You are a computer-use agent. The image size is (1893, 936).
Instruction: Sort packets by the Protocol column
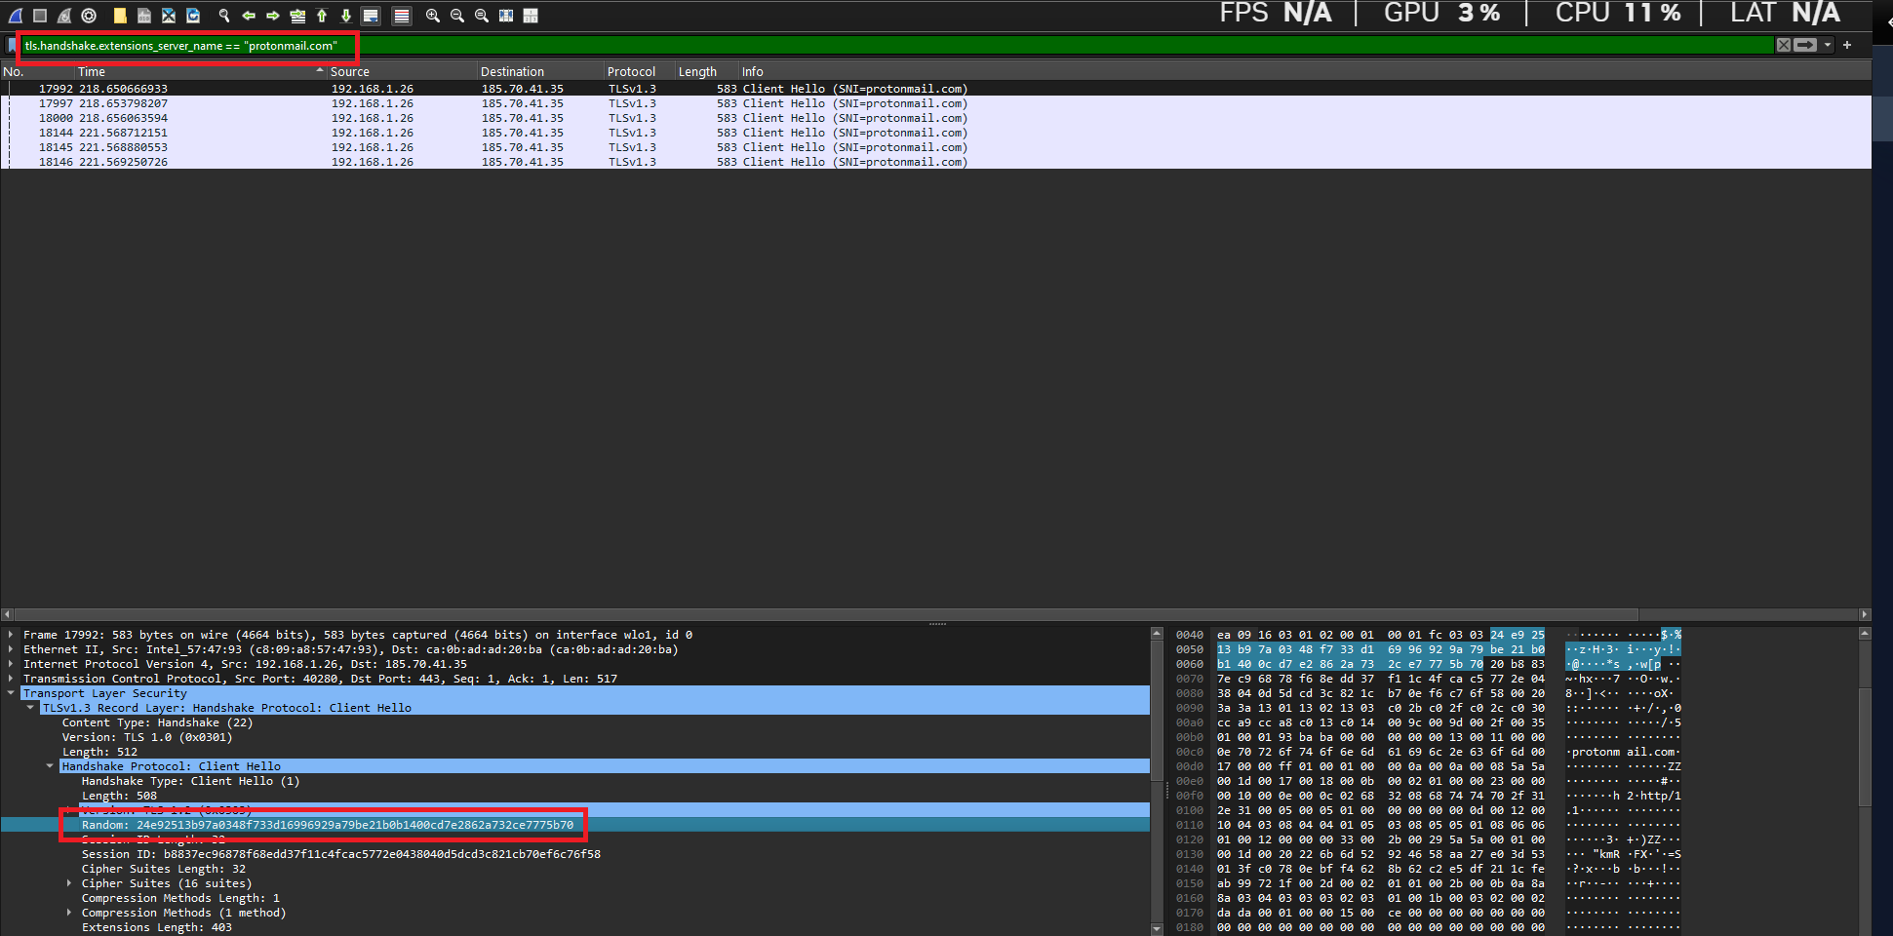point(631,72)
